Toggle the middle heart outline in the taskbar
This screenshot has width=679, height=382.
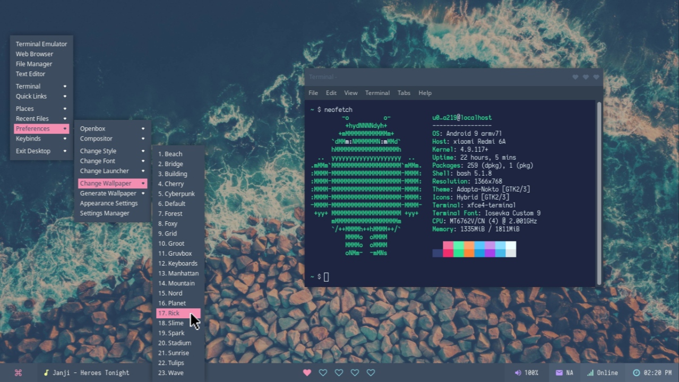click(339, 372)
